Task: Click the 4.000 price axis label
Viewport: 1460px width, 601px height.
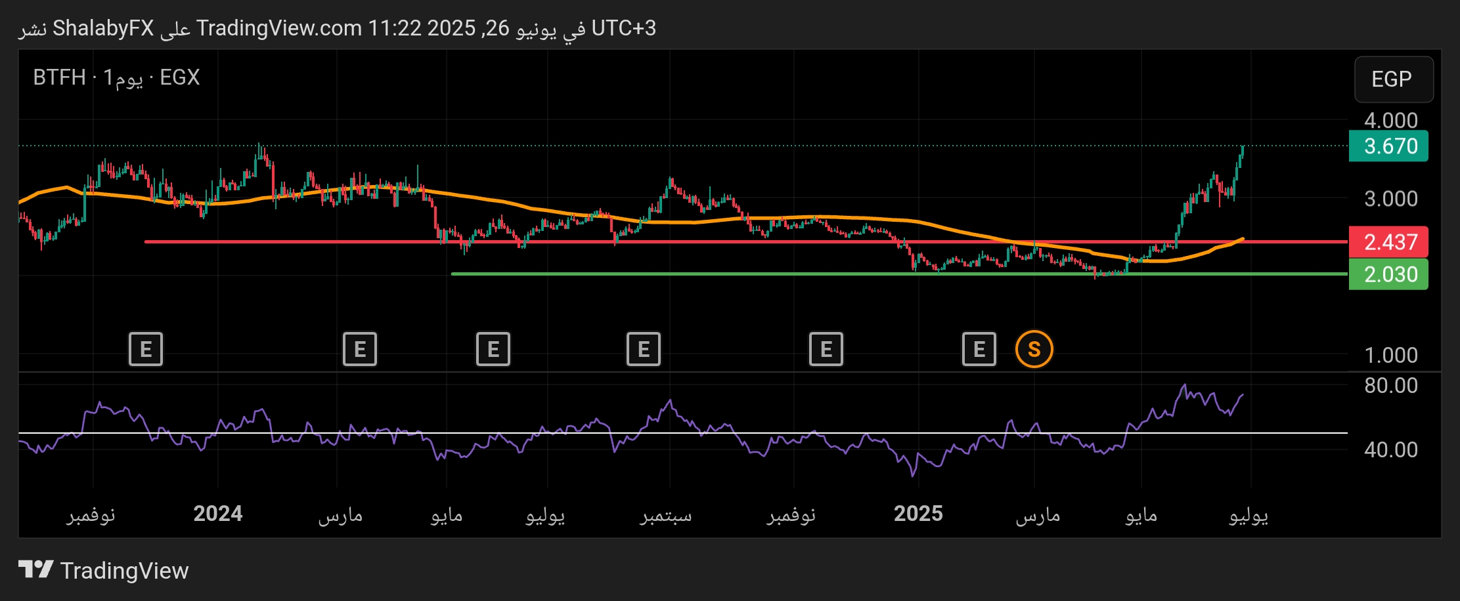Action: point(1391,120)
